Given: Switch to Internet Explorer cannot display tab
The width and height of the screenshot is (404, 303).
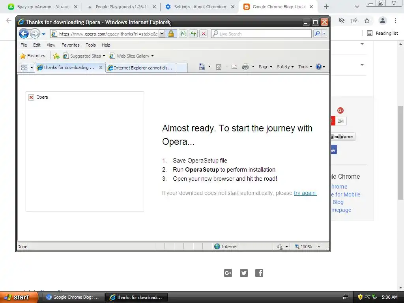Looking at the screenshot, I should 141,68.
